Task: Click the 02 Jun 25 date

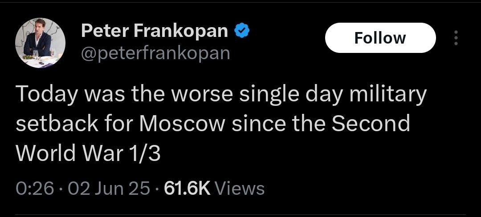Action: (x=109, y=188)
